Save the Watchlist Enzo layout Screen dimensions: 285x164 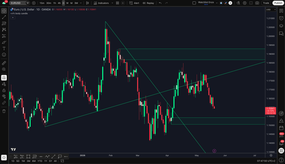(206, 5)
